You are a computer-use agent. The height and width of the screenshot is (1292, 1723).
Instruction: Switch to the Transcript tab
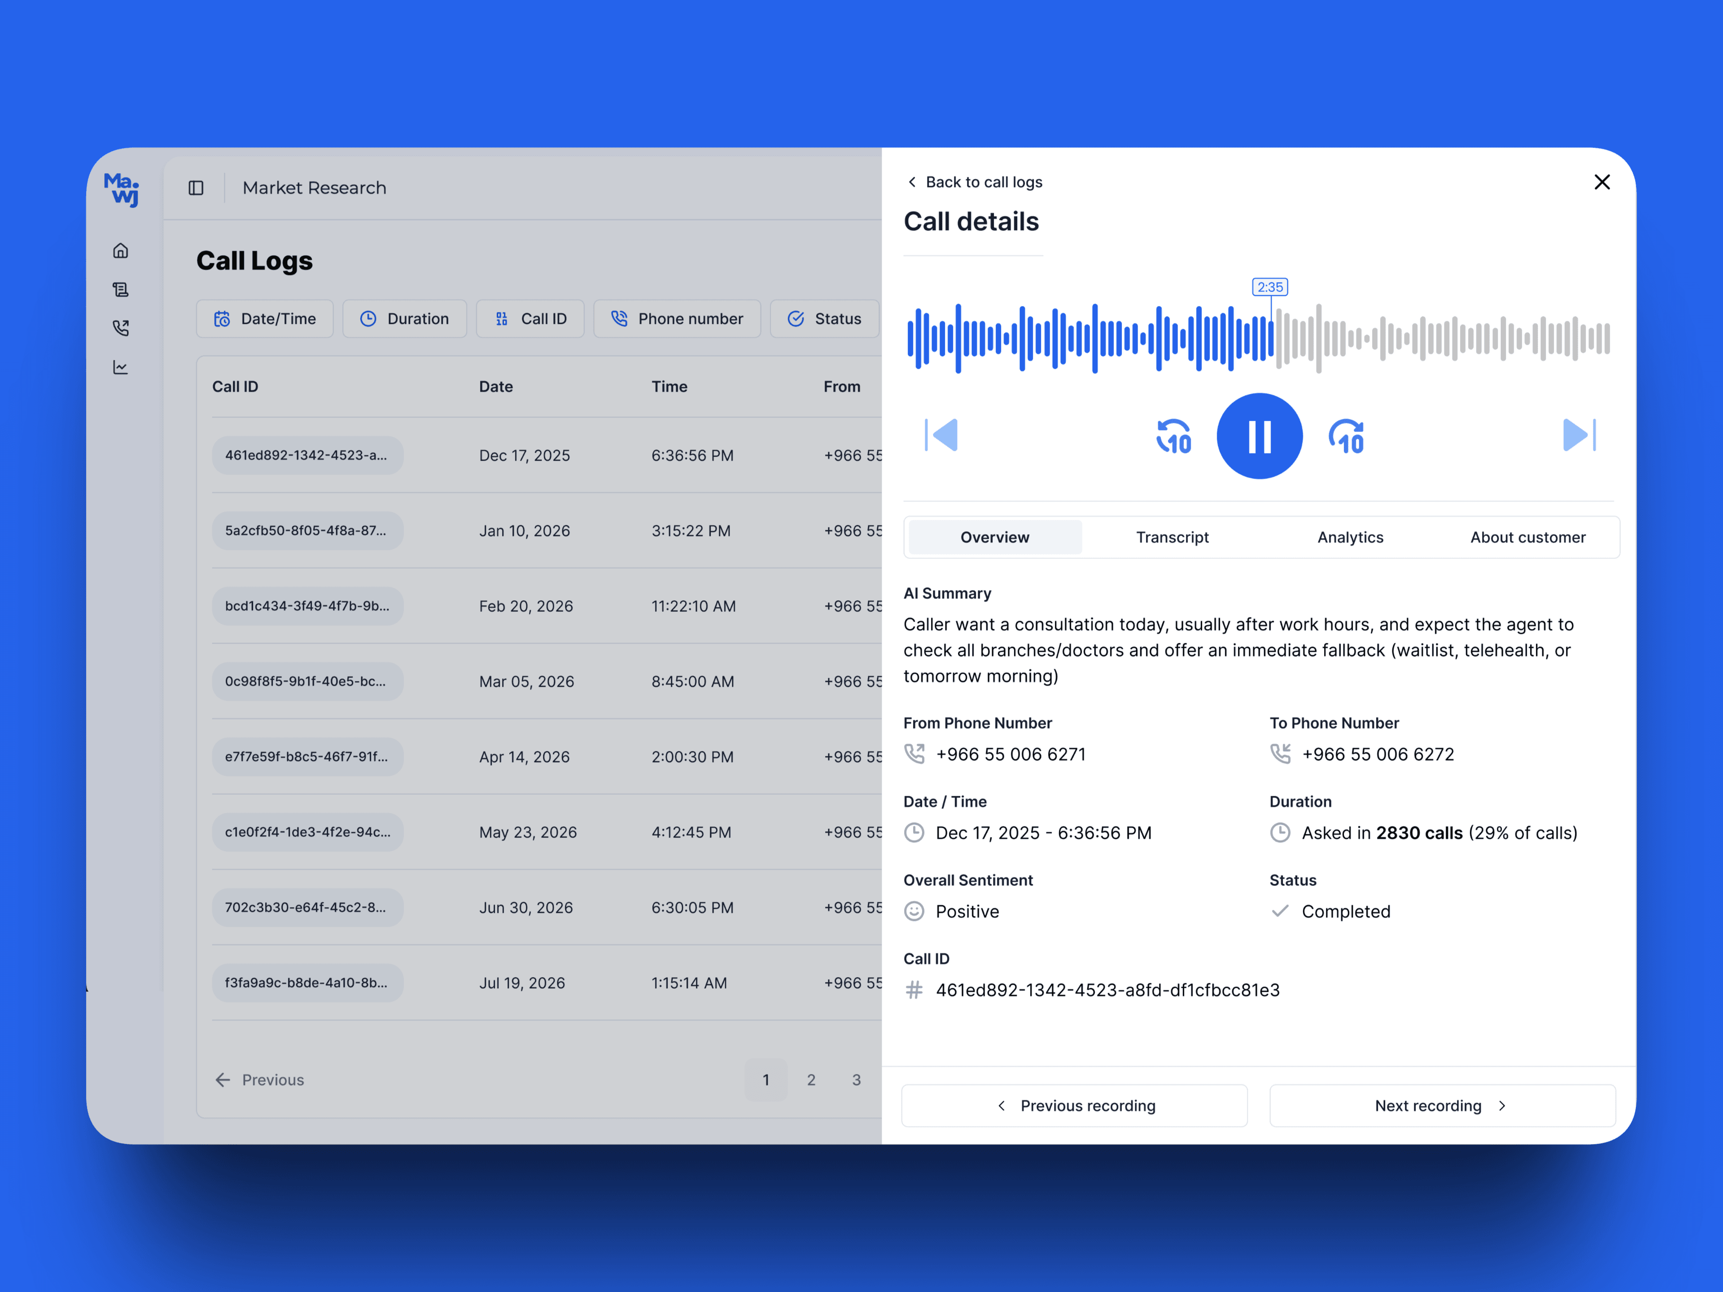click(1172, 537)
